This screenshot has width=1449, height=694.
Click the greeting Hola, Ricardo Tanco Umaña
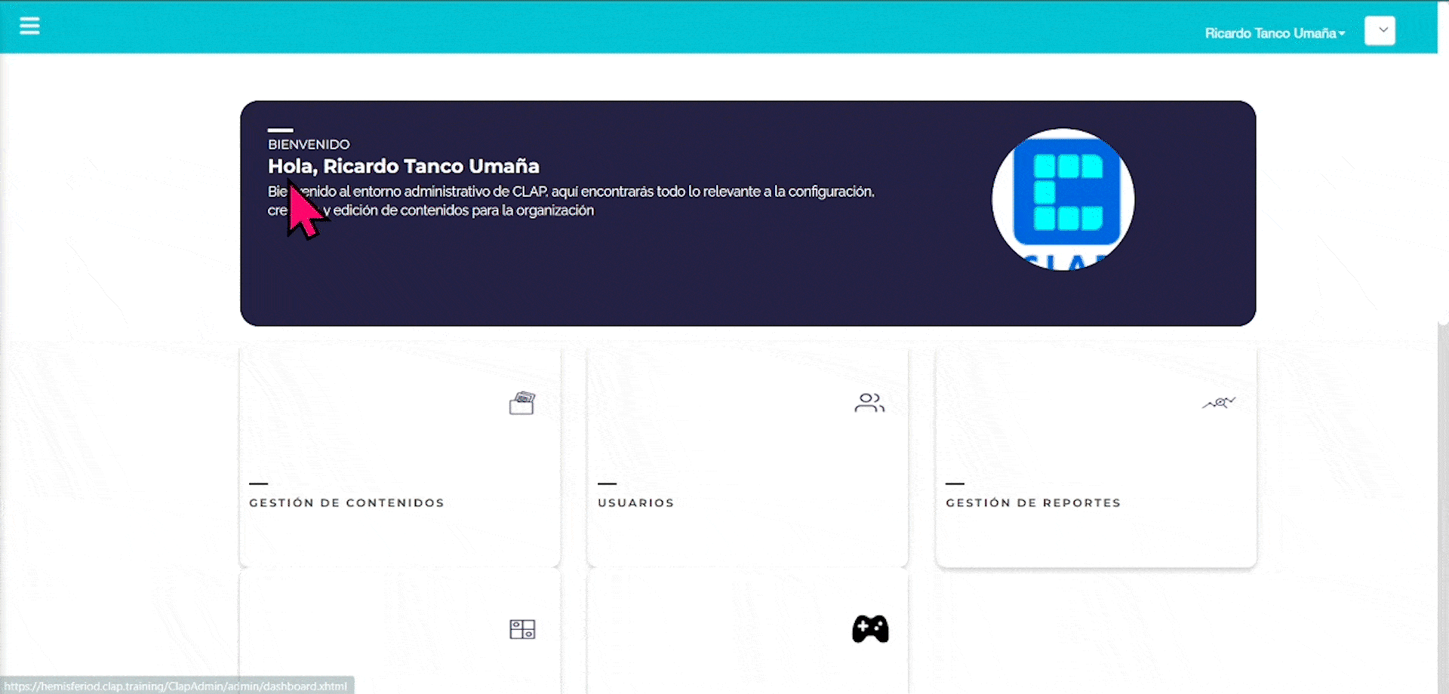click(x=404, y=166)
